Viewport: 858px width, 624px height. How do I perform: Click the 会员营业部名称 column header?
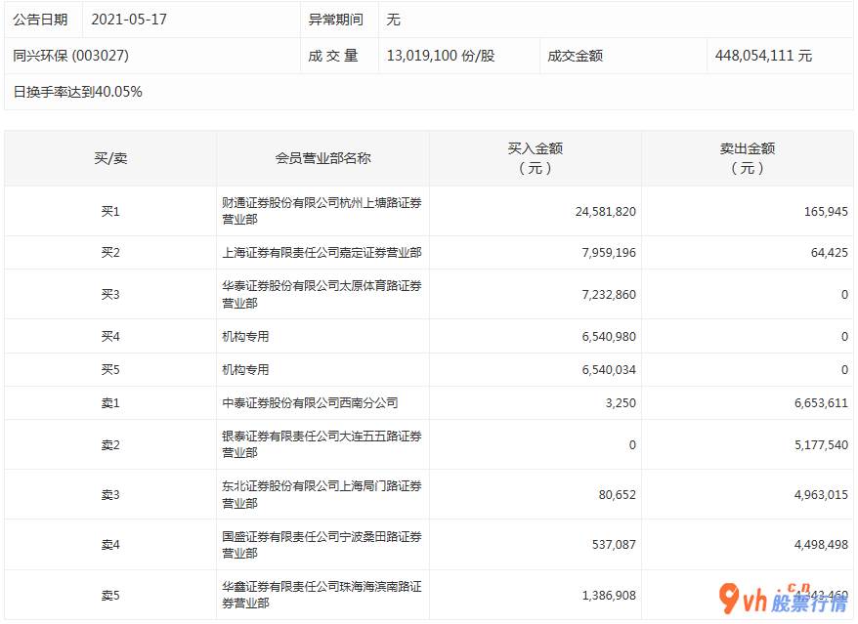(x=322, y=158)
